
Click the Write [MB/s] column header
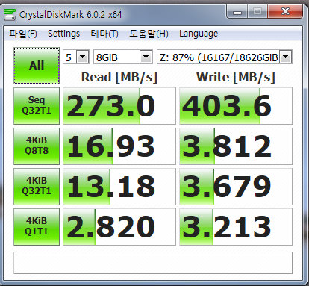(x=236, y=77)
